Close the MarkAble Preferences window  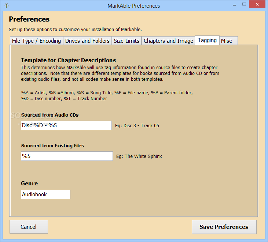(x=257, y=4)
